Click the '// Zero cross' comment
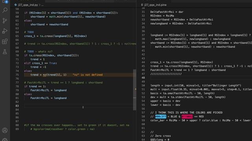Screen dimensions: 252x141 point(161,136)
